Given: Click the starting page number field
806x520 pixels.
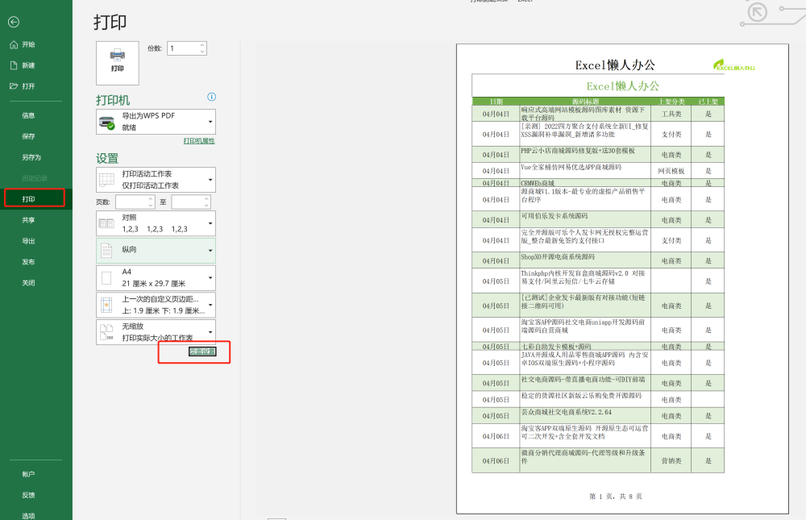Looking at the screenshot, I should point(131,202).
